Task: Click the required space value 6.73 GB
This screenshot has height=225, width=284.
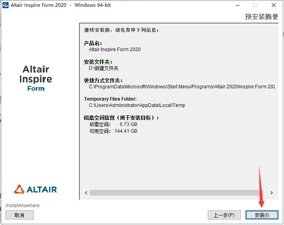Action: tap(129, 124)
